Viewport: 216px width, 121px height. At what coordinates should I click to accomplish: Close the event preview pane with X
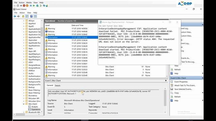166,81
